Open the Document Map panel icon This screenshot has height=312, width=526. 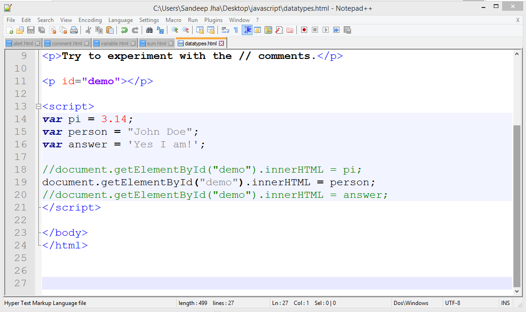click(268, 29)
